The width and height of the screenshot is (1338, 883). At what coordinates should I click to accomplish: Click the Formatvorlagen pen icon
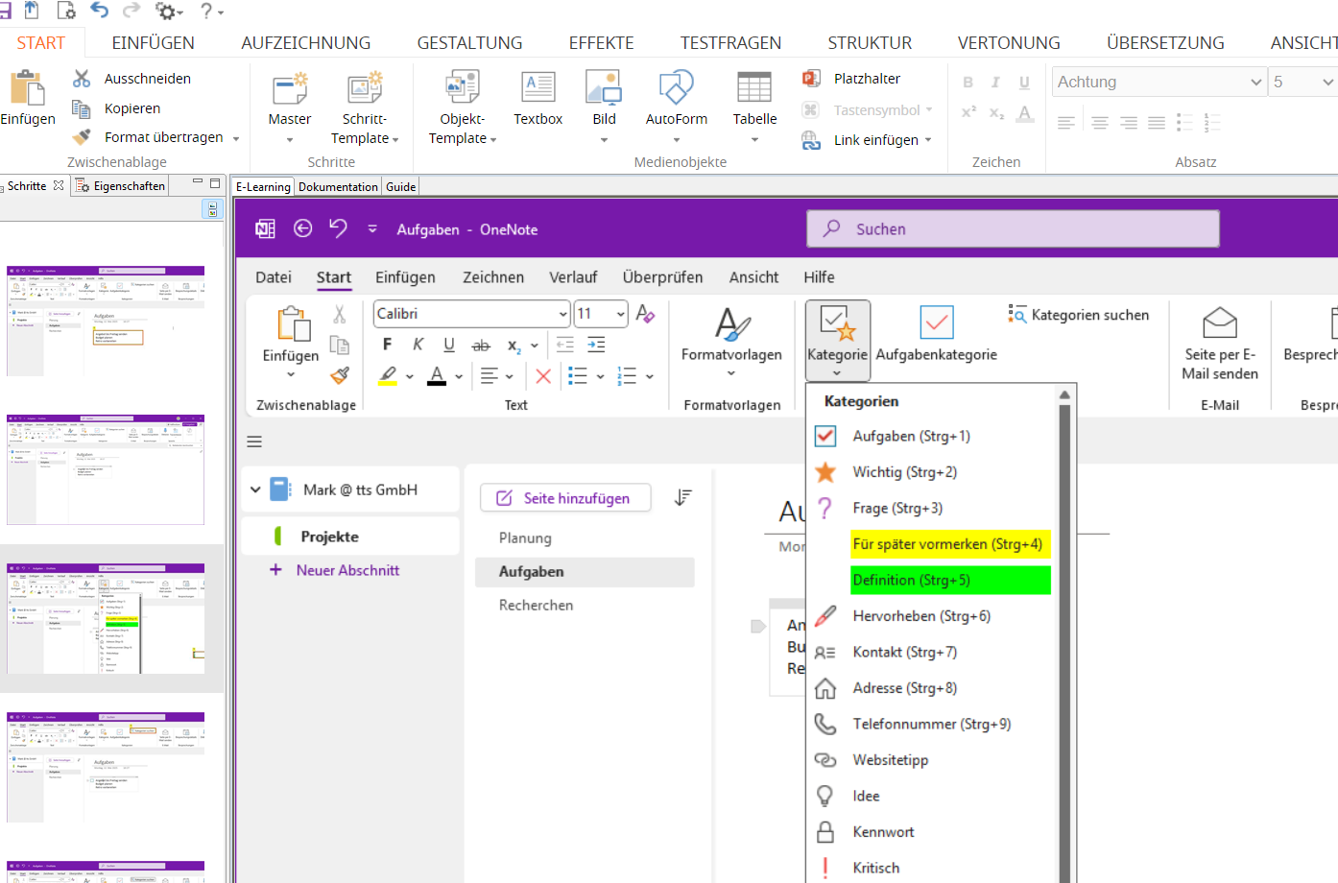(x=732, y=323)
